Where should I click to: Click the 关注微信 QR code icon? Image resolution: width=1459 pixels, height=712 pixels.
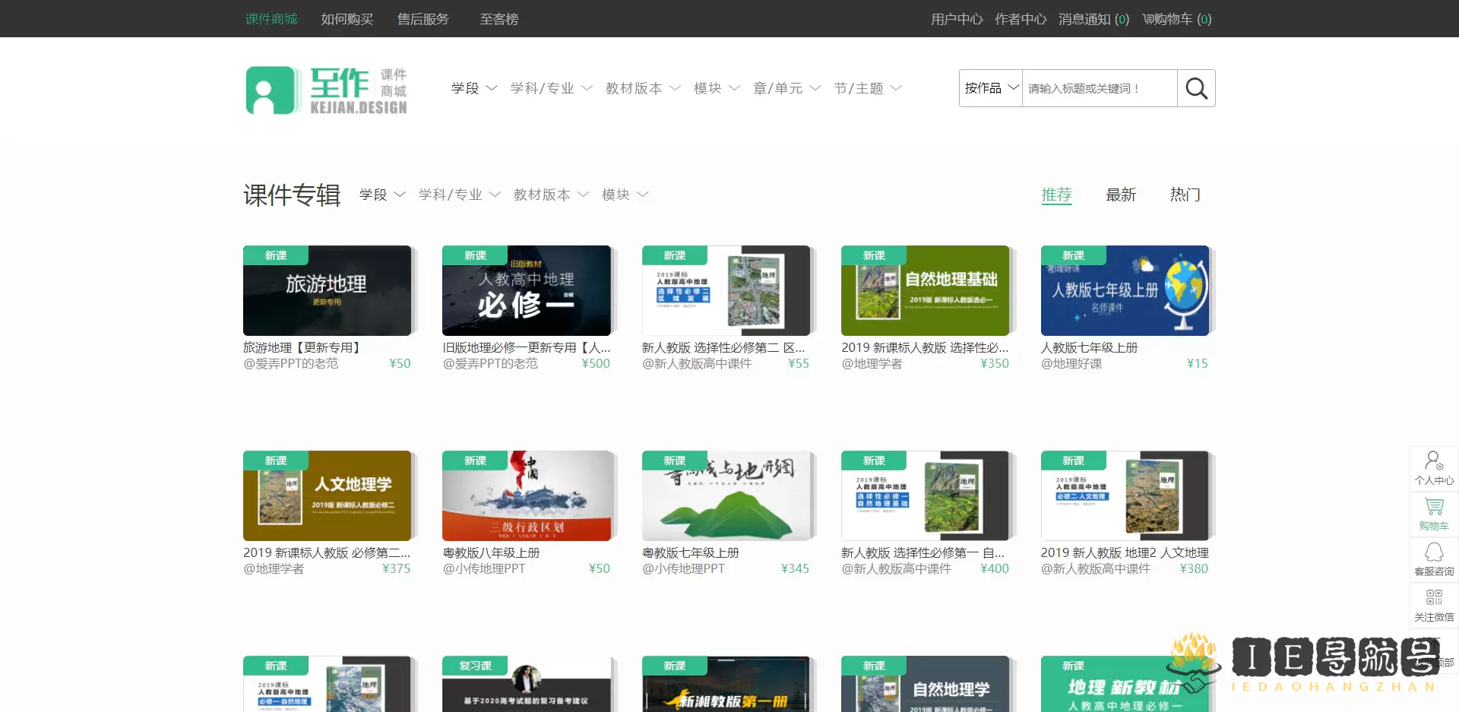(1434, 605)
